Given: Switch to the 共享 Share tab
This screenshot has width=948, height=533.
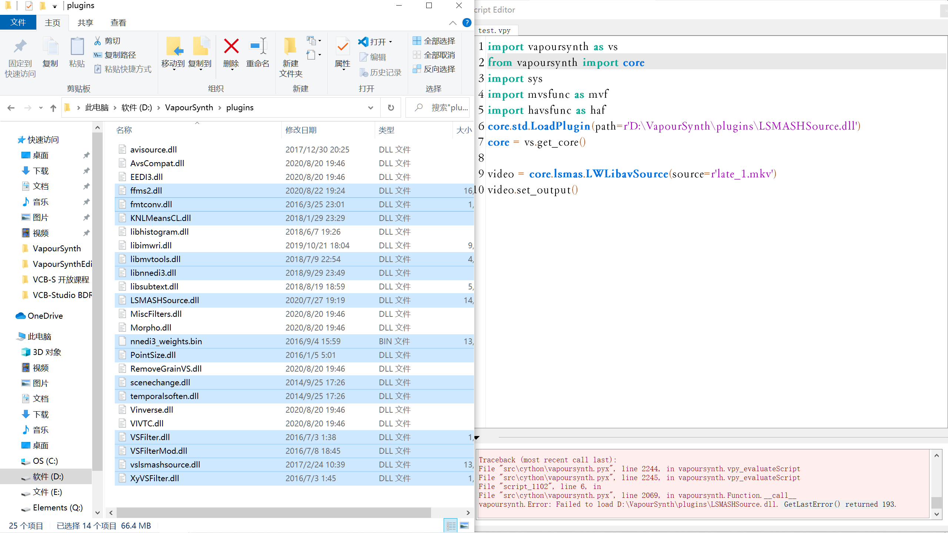Looking at the screenshot, I should (x=85, y=23).
